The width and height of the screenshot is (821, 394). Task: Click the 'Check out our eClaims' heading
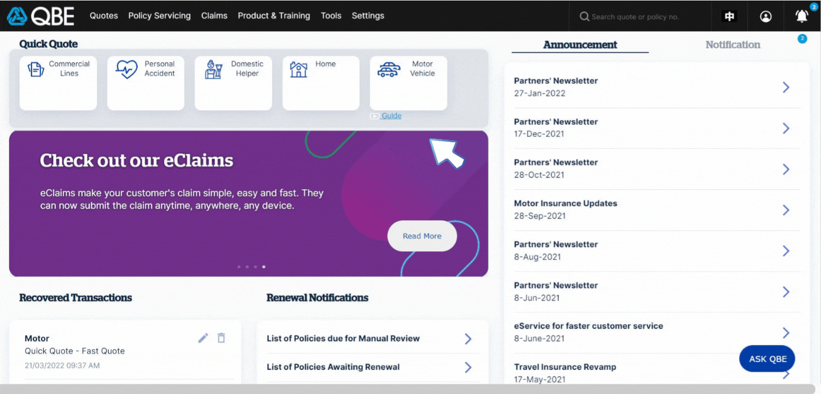[x=137, y=160]
